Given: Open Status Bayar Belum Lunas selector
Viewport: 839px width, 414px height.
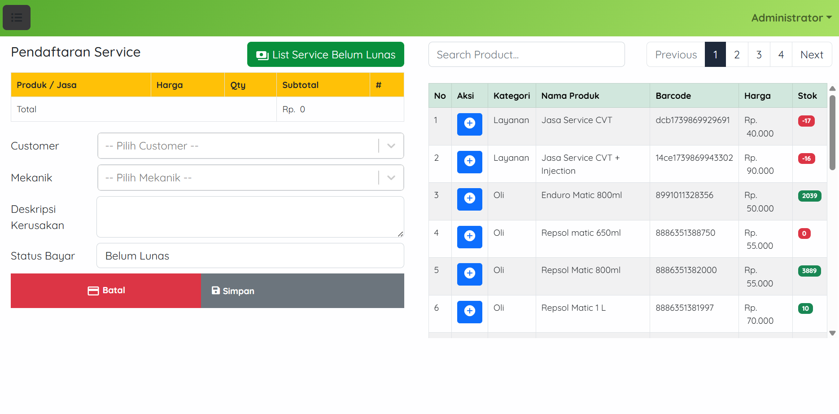Looking at the screenshot, I should (x=250, y=256).
